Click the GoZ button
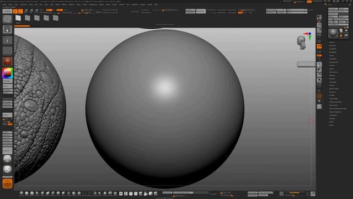The image size is (353, 199). coord(330,22)
